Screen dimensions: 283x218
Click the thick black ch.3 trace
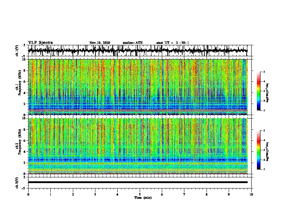[138, 182]
